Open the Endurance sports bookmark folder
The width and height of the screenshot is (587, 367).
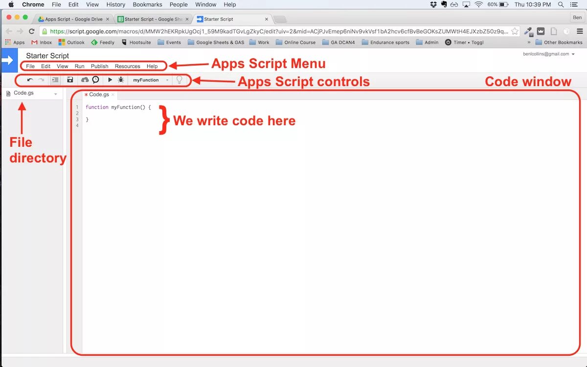tap(385, 42)
